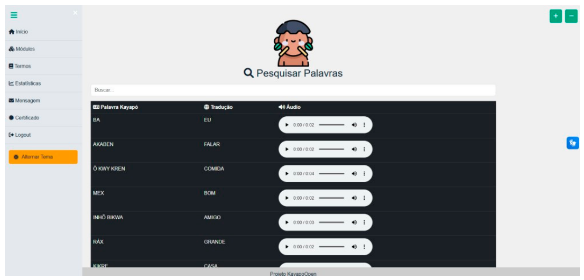Select the word INHÕ BIKWA
Image resolution: width=584 pixels, height=280 pixels.
tap(108, 218)
